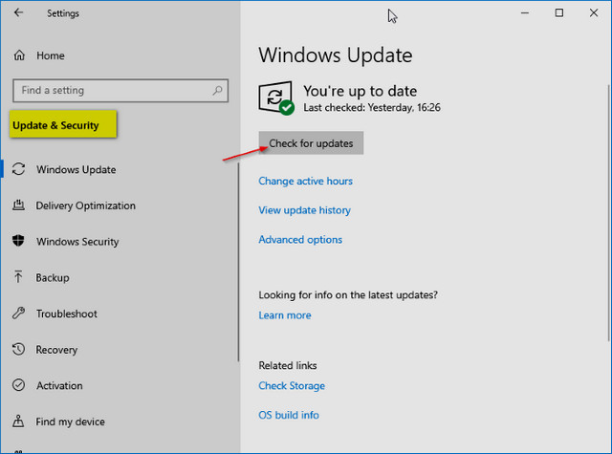The image size is (612, 454).
Task: Close the Settings window
Action: coord(594,12)
